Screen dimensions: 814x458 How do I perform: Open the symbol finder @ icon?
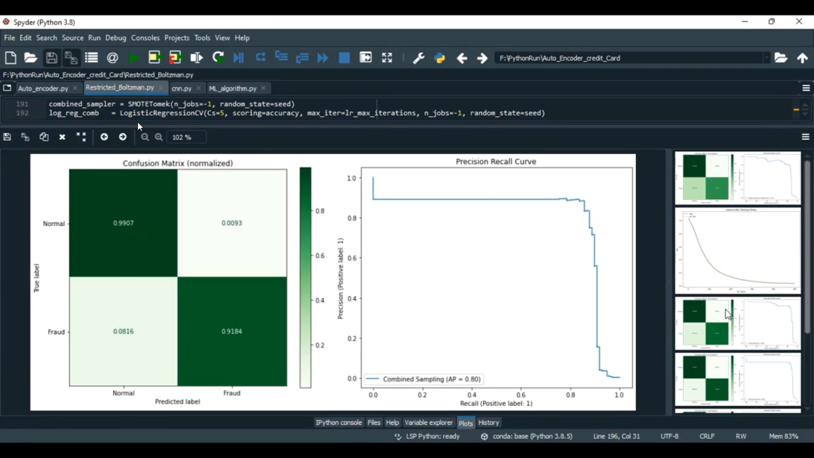[x=112, y=58]
